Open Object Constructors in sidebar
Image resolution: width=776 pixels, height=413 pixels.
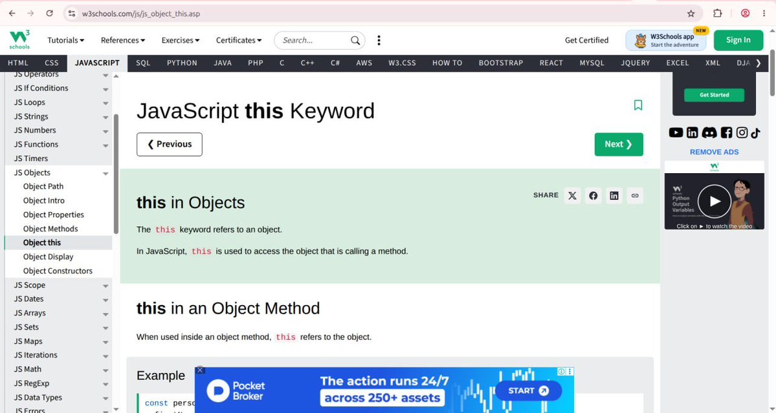point(58,271)
